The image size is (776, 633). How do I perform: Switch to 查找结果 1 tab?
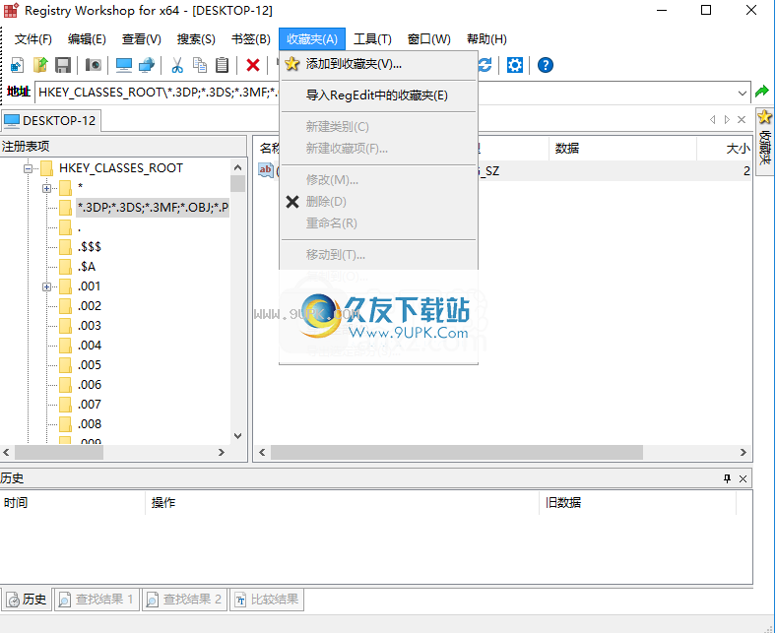pyautogui.click(x=97, y=600)
